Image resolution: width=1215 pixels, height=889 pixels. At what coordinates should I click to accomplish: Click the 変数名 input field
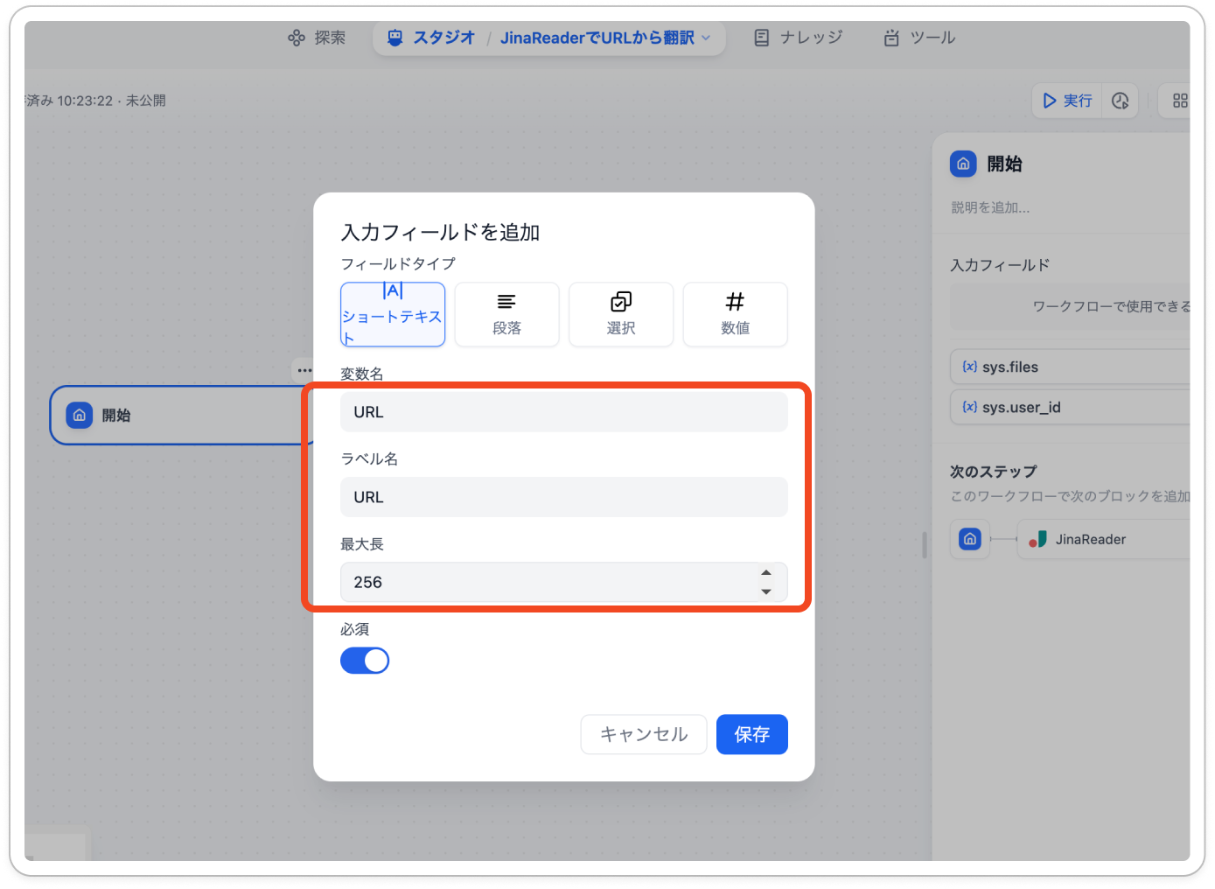(x=564, y=412)
